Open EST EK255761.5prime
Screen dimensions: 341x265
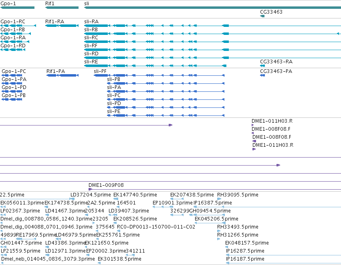point(118,235)
